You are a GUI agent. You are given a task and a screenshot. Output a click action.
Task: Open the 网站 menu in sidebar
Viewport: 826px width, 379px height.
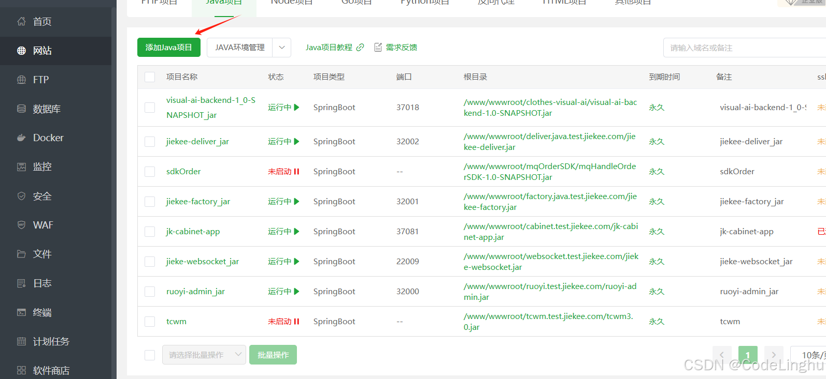[55, 51]
